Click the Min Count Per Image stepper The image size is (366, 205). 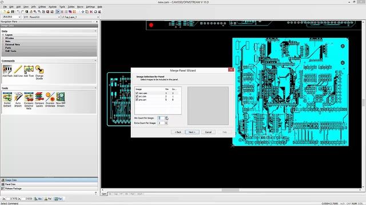[166, 118]
